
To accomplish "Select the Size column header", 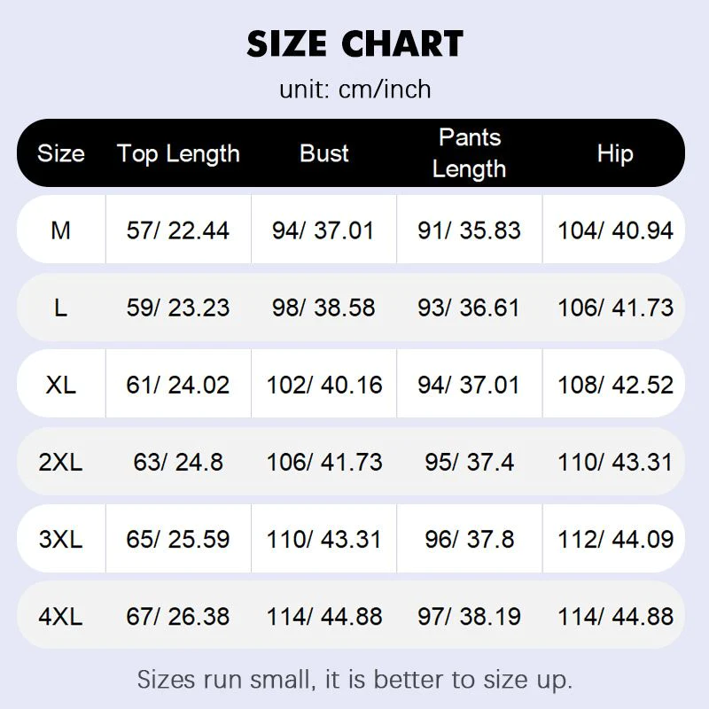I will click(60, 153).
